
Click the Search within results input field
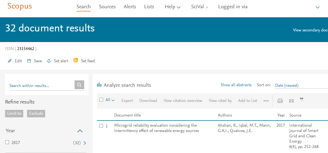coord(42,85)
